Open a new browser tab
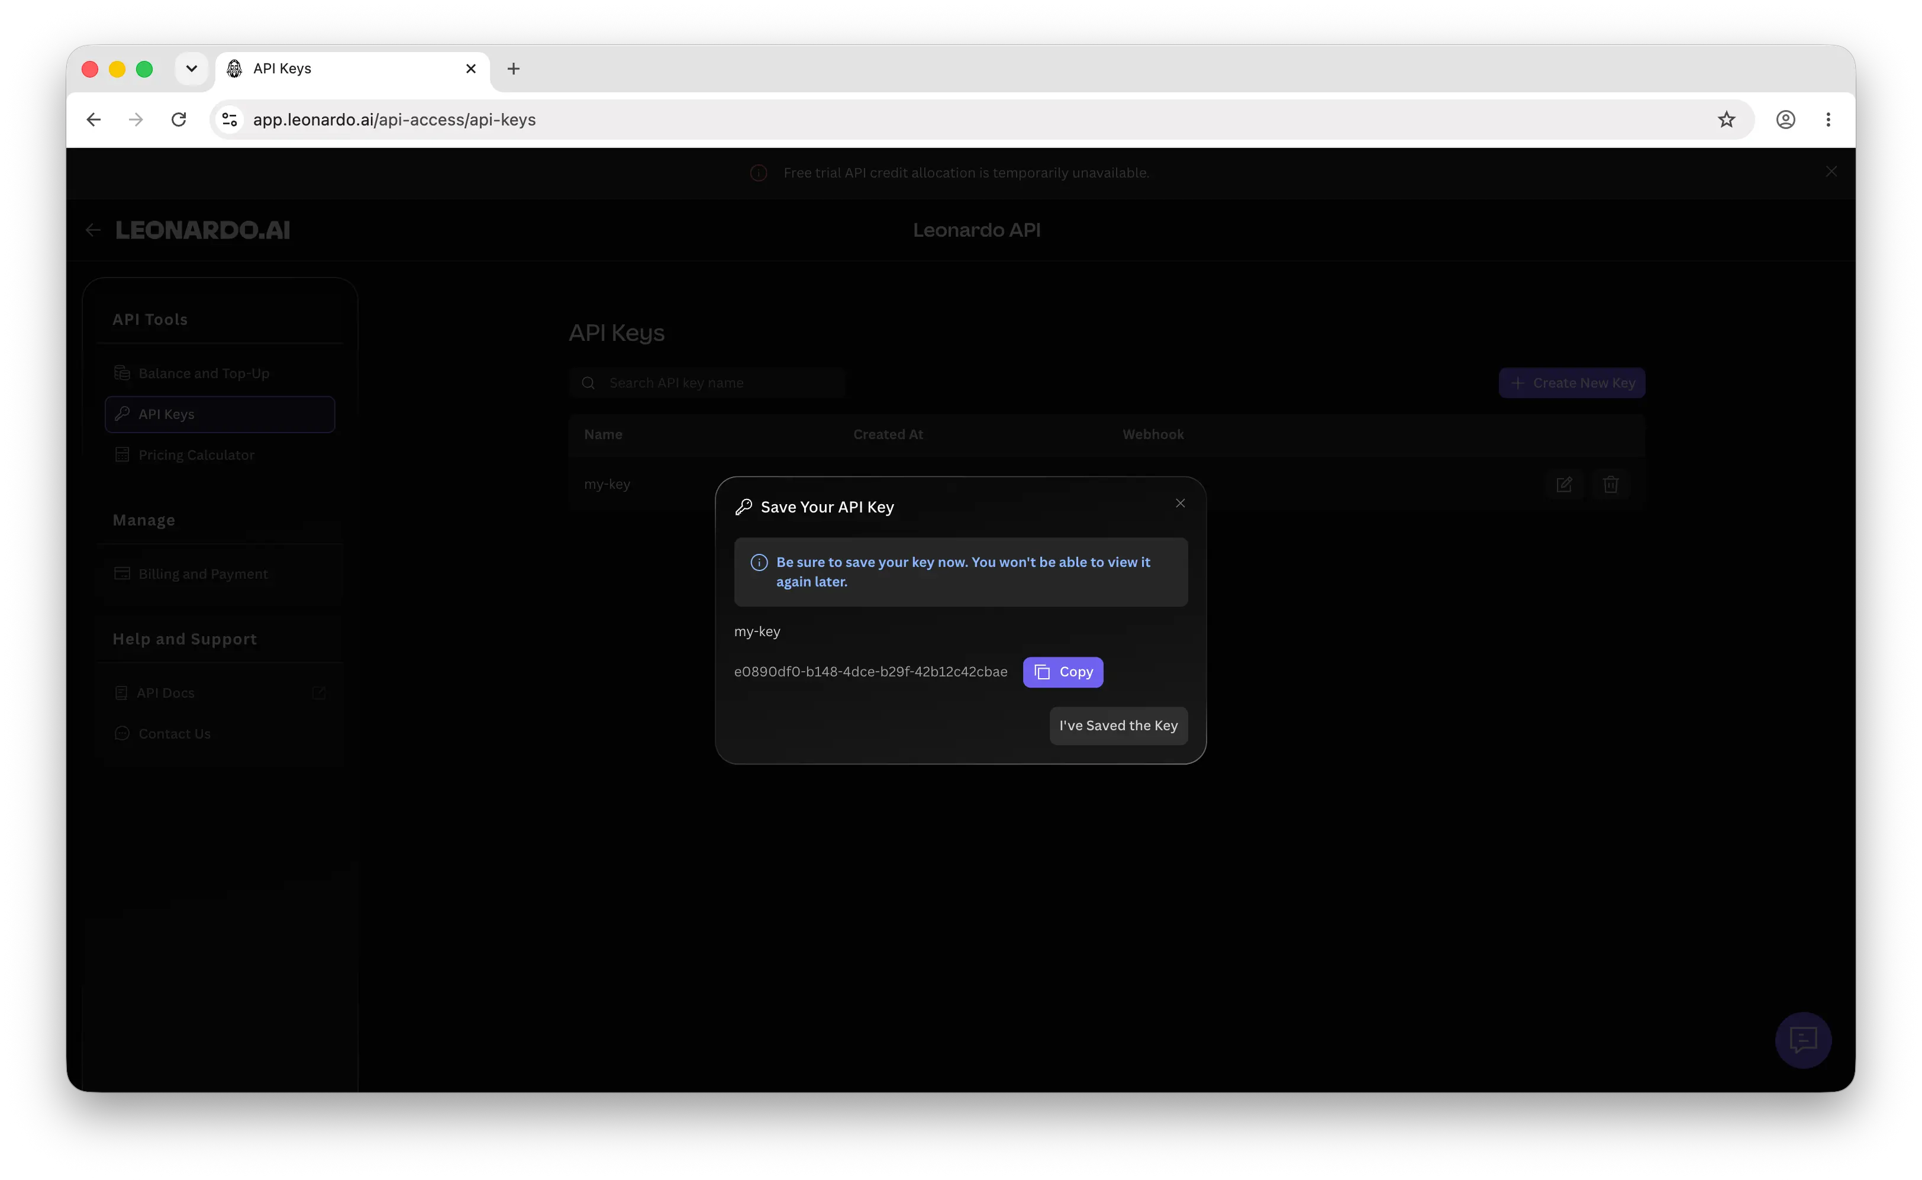Viewport: 1922px width, 1180px height. coord(514,69)
